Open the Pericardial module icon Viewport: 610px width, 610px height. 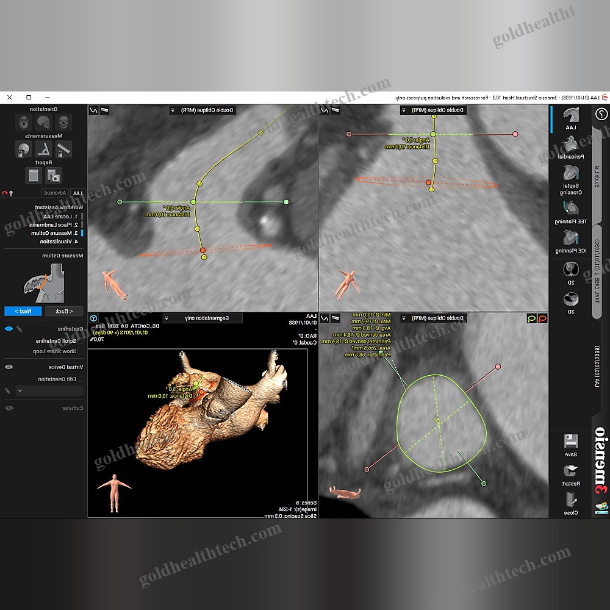[571, 144]
